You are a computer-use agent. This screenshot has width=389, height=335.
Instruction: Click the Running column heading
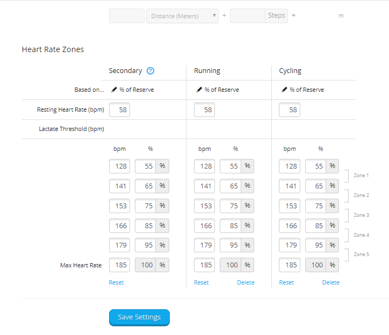pos(207,71)
